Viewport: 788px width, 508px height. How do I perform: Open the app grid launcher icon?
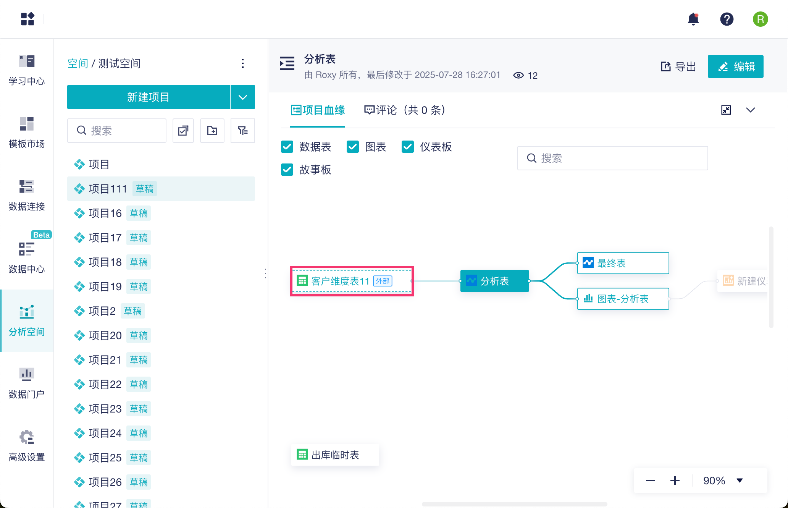pos(27,19)
